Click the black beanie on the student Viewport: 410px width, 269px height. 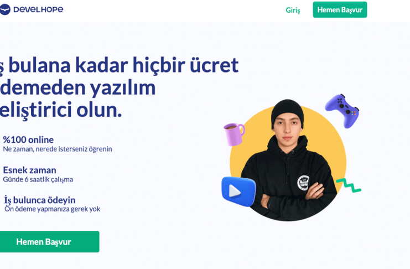pyautogui.click(x=287, y=112)
